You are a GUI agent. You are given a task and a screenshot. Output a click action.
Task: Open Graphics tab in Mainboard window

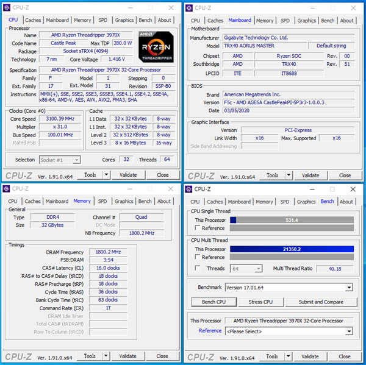point(306,21)
